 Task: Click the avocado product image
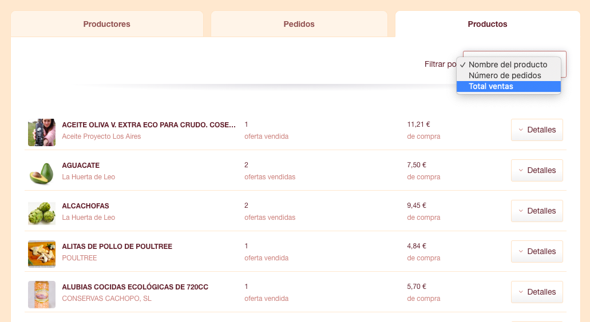tap(42, 173)
